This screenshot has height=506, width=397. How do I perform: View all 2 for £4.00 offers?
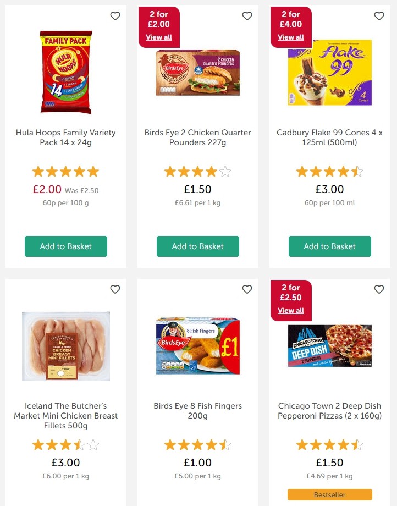click(x=291, y=37)
